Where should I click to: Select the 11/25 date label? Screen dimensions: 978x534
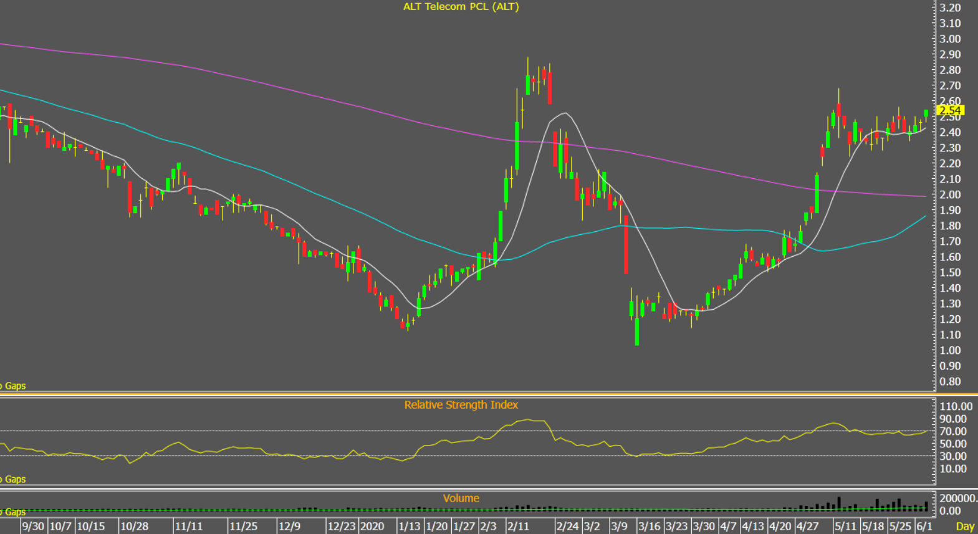pos(244,527)
